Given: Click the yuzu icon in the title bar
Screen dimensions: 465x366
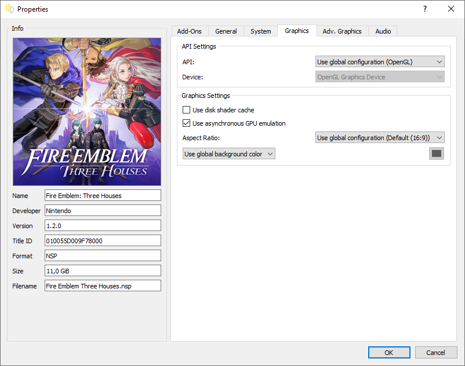Looking at the screenshot, I should coord(10,9).
